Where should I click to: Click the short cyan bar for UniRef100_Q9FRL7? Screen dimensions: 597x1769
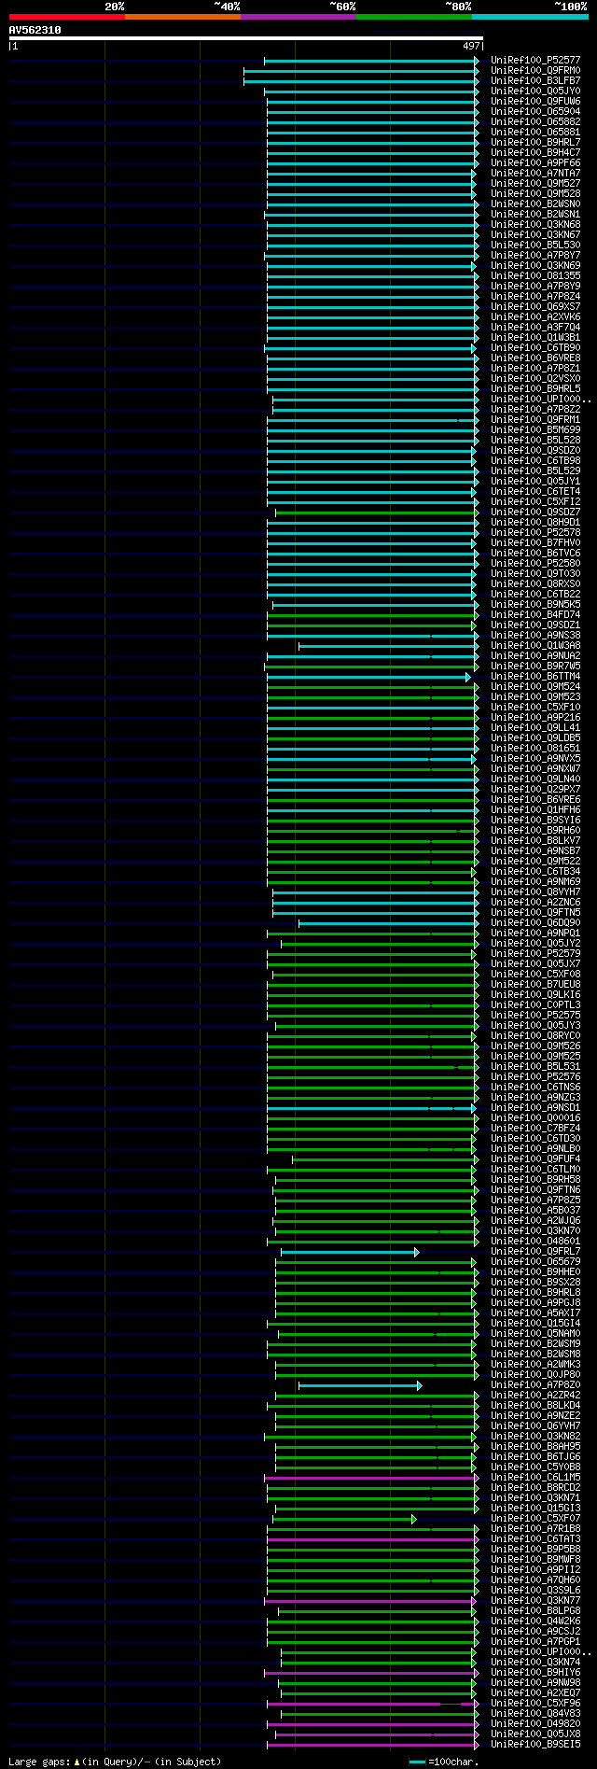click(x=350, y=1252)
